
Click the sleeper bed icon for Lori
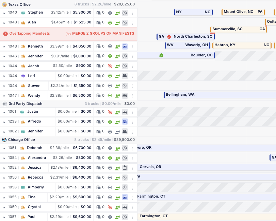[x=125, y=76]
